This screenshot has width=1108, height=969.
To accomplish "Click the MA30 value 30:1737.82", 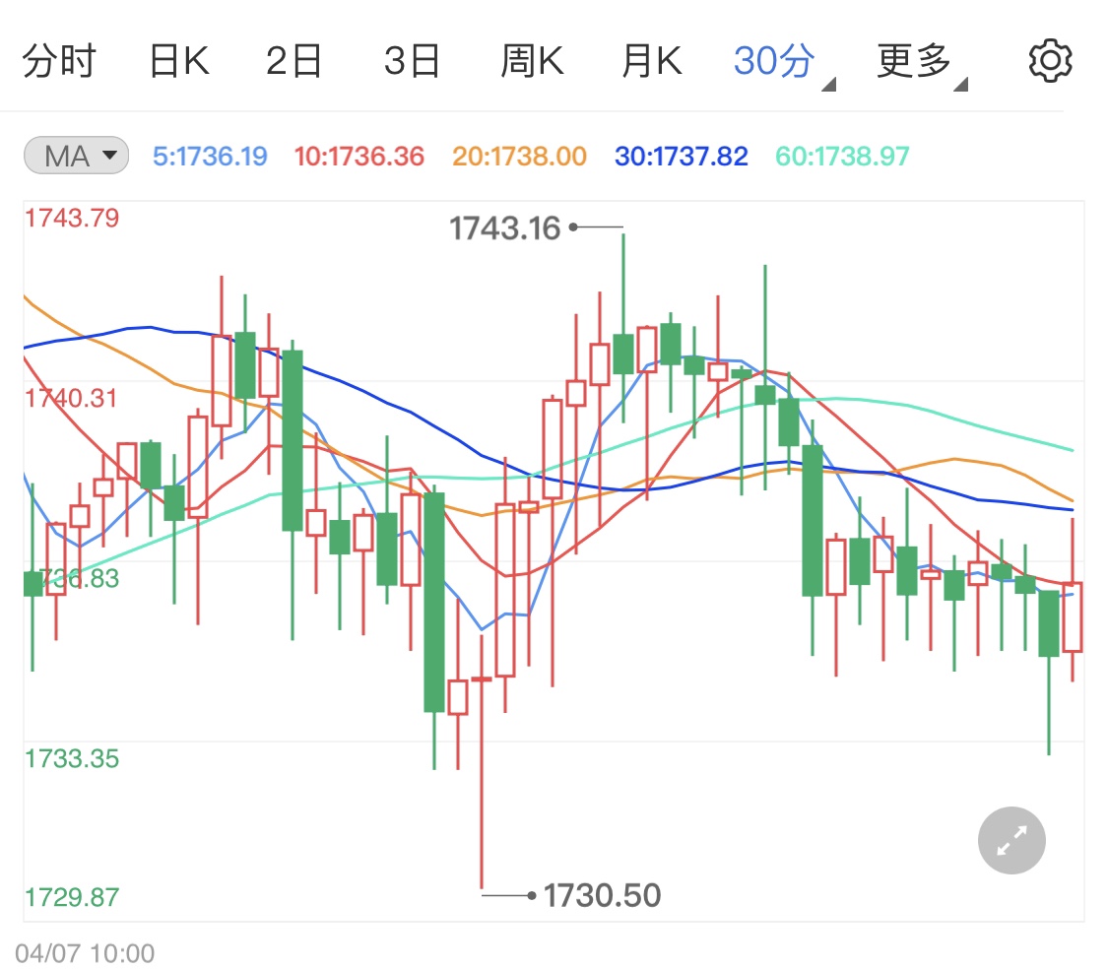I will pos(682,157).
